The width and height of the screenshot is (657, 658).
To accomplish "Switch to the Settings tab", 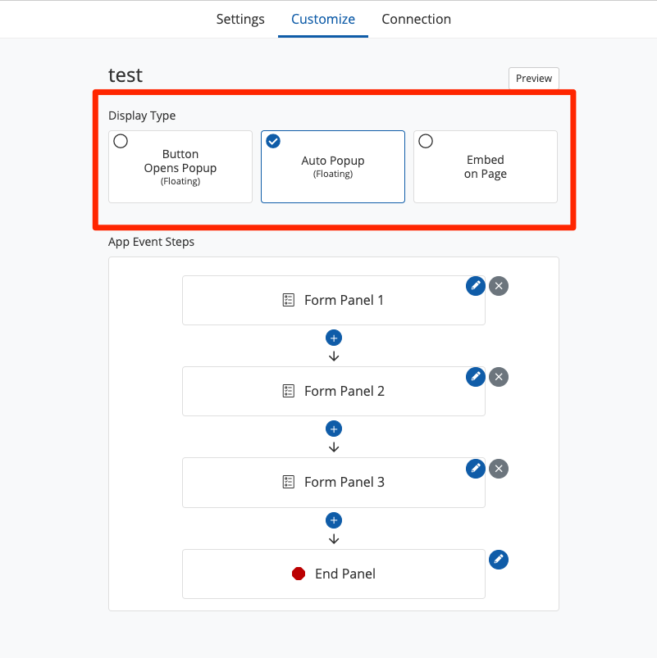I will click(x=240, y=19).
